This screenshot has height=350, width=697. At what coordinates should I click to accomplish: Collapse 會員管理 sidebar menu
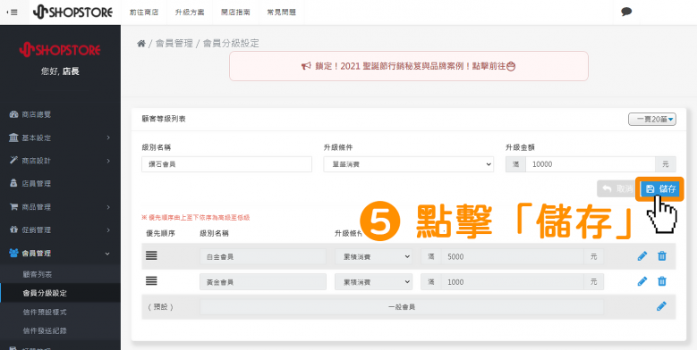pos(60,254)
